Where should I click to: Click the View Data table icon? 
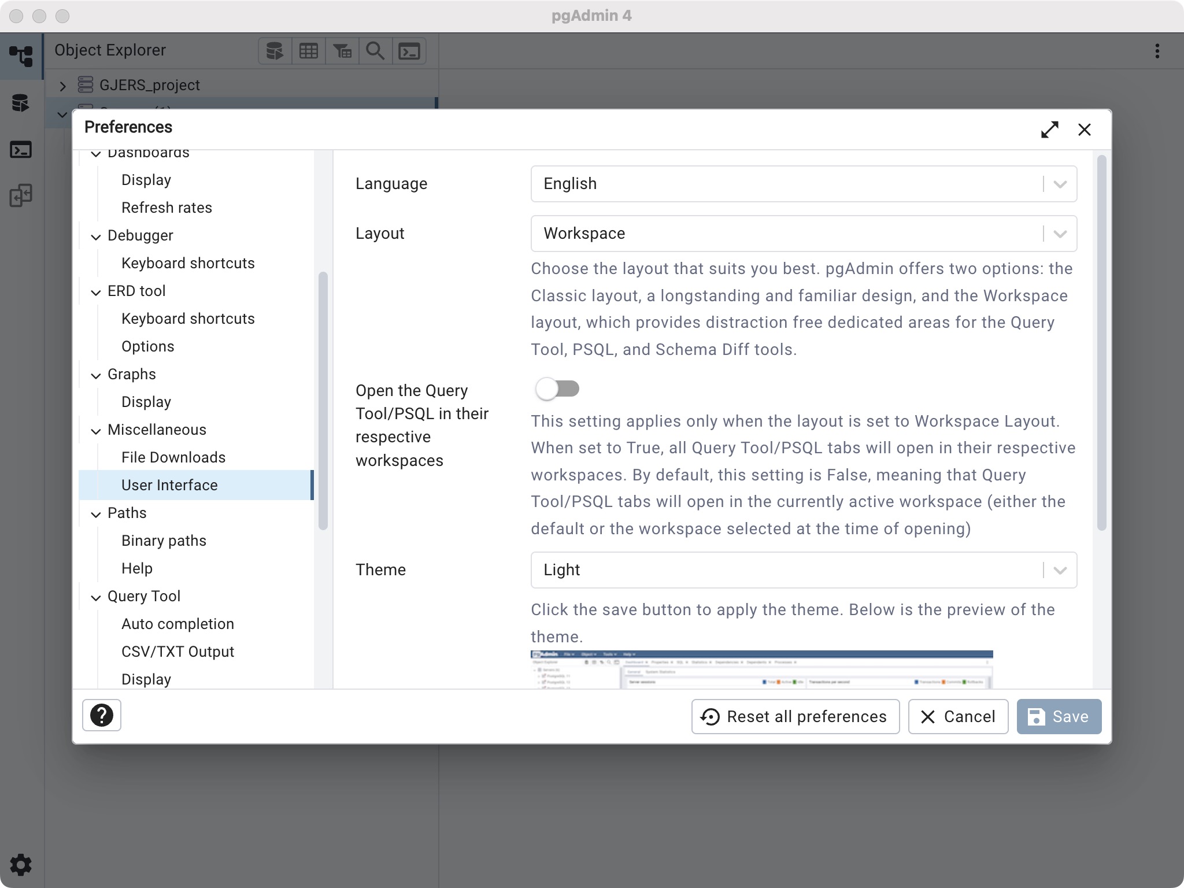(308, 51)
